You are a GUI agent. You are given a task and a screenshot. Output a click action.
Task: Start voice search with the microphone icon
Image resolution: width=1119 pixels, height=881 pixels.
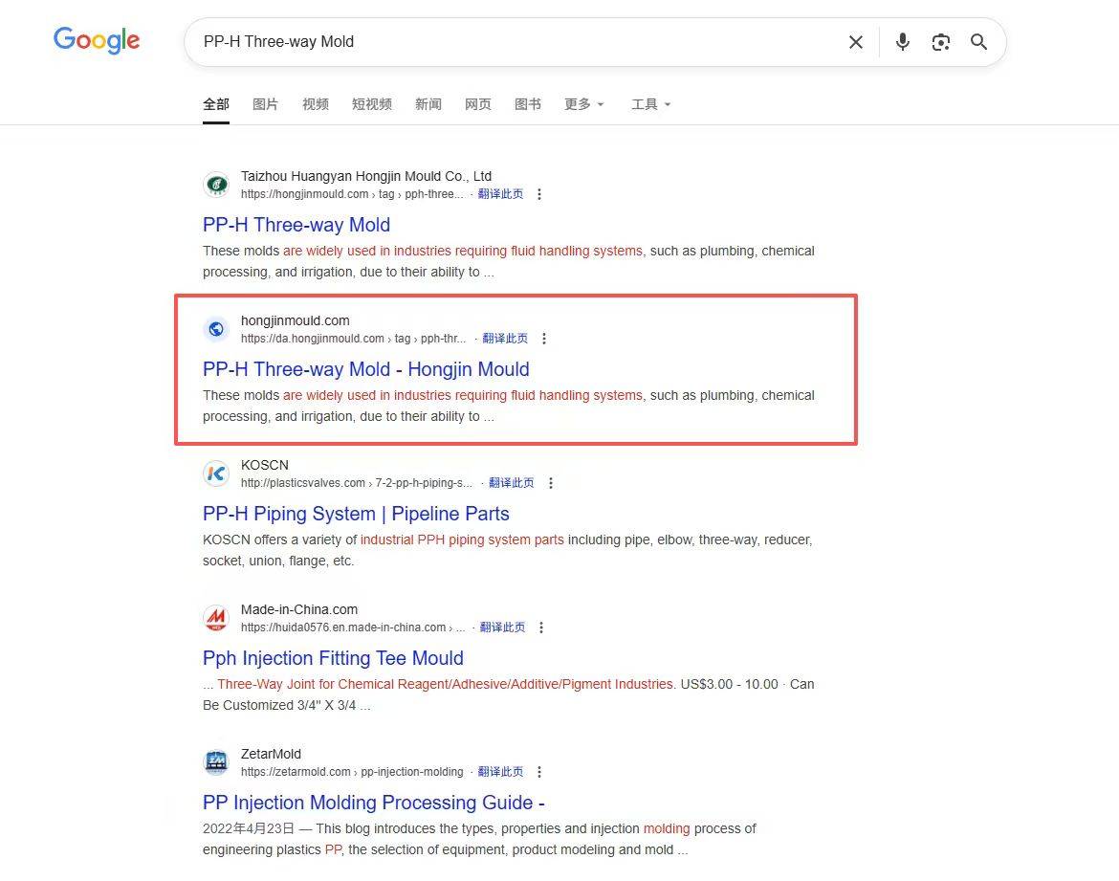[x=902, y=42]
